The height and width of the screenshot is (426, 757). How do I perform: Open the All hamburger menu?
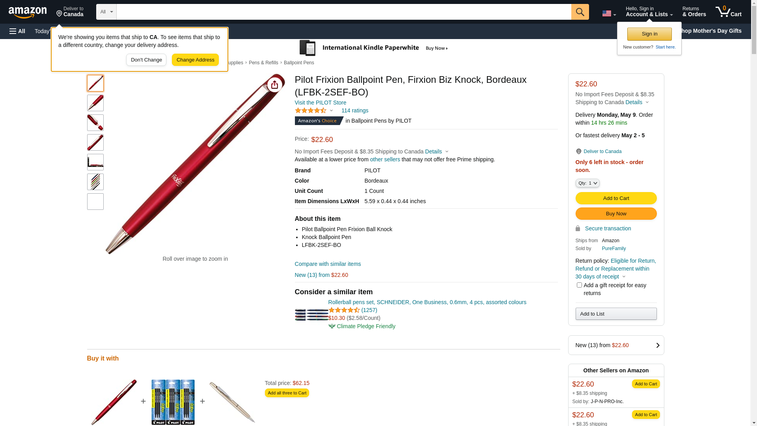17,31
